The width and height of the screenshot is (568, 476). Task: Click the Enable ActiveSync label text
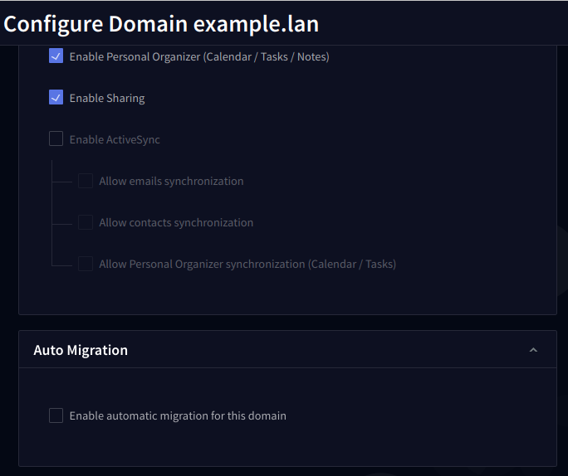click(x=115, y=139)
